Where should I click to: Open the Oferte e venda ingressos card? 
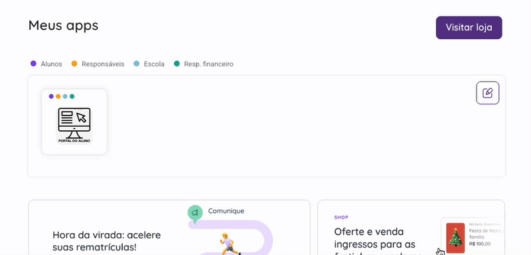pyautogui.click(x=411, y=228)
